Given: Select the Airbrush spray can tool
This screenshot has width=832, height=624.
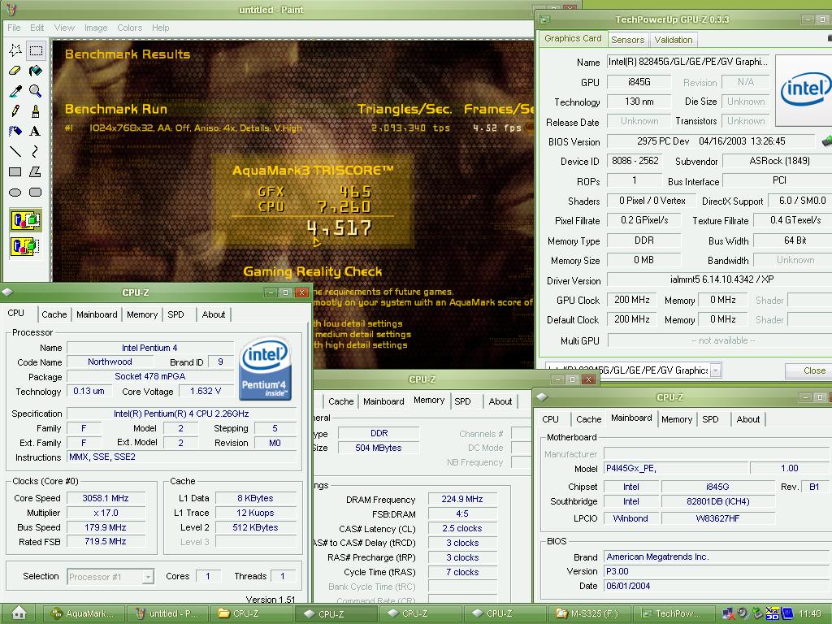Looking at the screenshot, I should 15,131.
